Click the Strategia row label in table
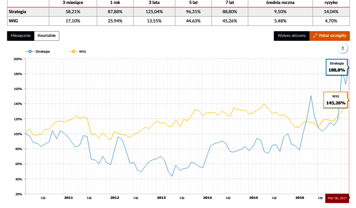 (x=18, y=12)
